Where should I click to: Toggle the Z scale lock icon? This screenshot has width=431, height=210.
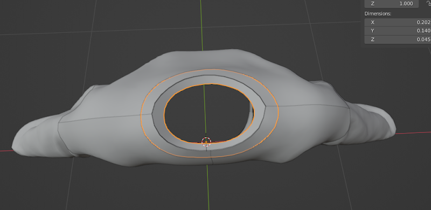[428, 3]
